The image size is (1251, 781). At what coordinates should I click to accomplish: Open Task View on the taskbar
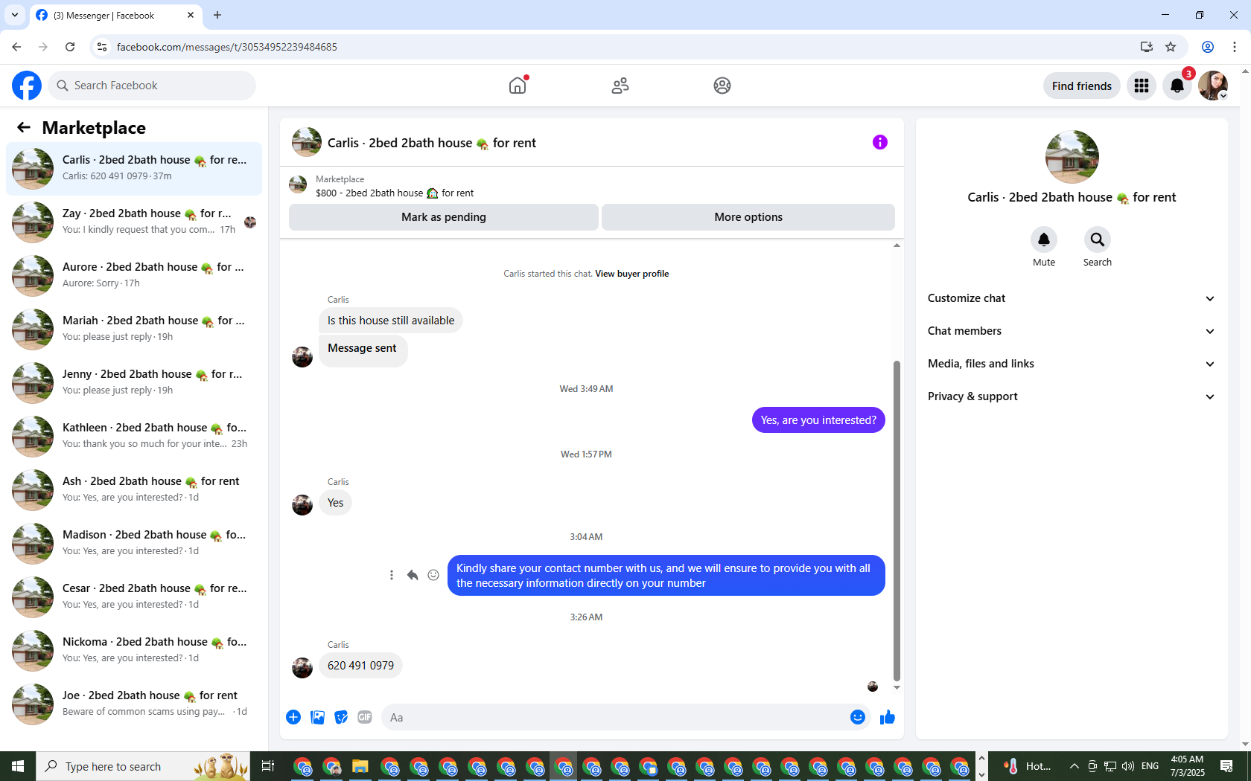click(x=268, y=766)
